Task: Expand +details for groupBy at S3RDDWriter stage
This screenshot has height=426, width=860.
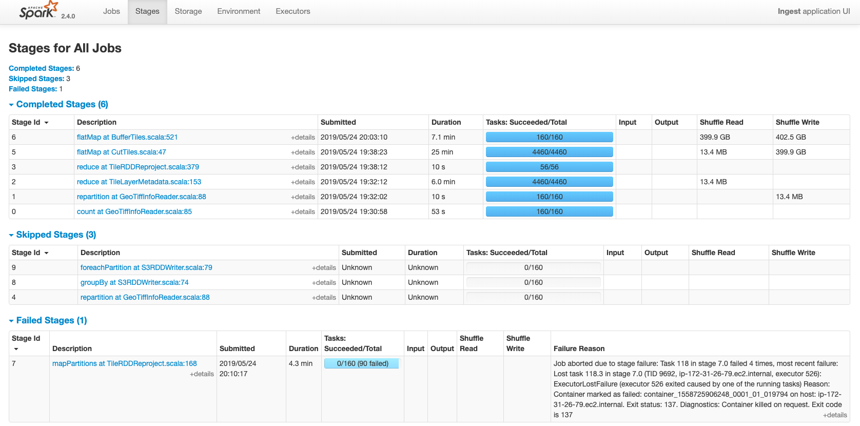Action: pyautogui.click(x=324, y=283)
